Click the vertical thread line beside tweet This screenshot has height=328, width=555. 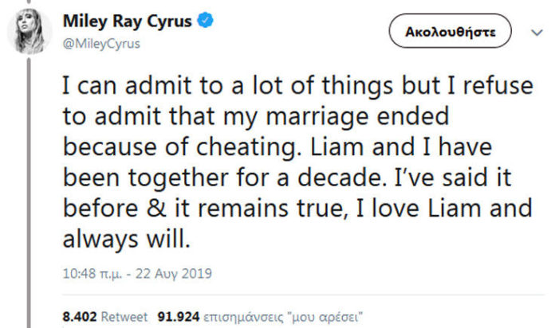click(30, 199)
